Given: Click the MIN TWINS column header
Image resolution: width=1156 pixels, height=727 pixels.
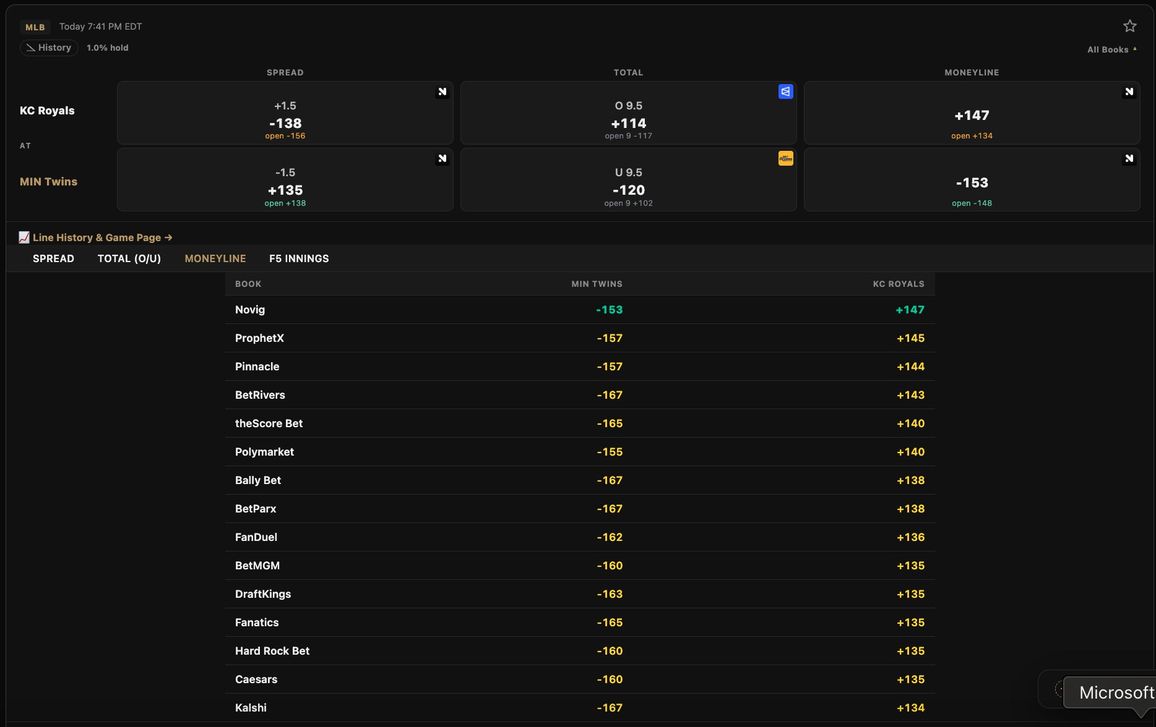Looking at the screenshot, I should tap(597, 284).
